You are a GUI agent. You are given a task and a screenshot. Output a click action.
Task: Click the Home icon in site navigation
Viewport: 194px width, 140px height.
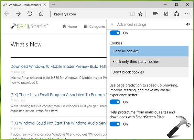(x=64, y=26)
